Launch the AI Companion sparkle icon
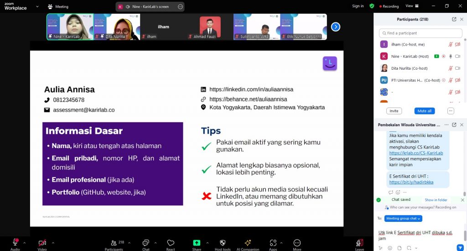The width and height of the screenshot is (467, 251). click(x=248, y=243)
